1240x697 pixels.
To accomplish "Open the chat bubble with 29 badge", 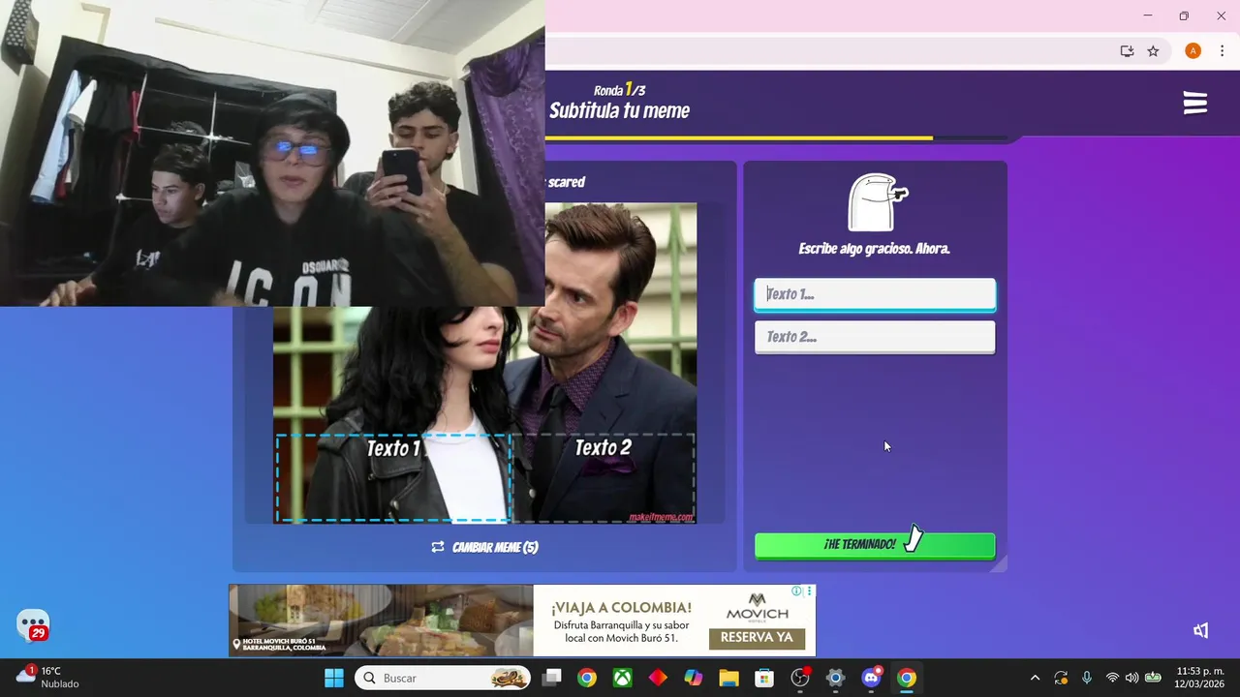I will pos(33,625).
